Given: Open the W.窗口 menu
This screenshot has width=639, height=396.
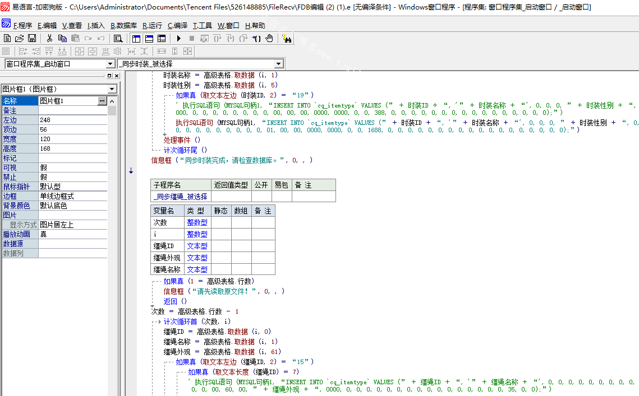Looking at the screenshot, I should point(228,26).
